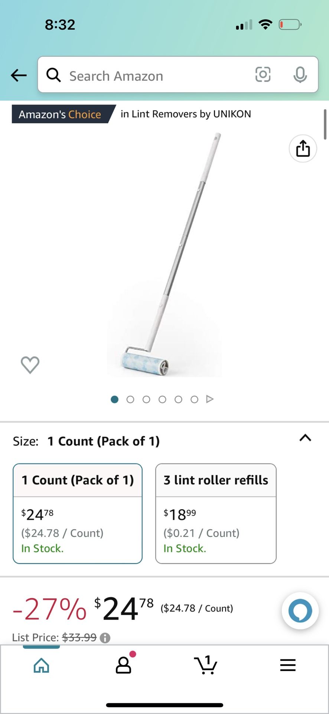Viewport: 329px width, 714px height.
Task: Open the account profile tab
Action: [124, 665]
